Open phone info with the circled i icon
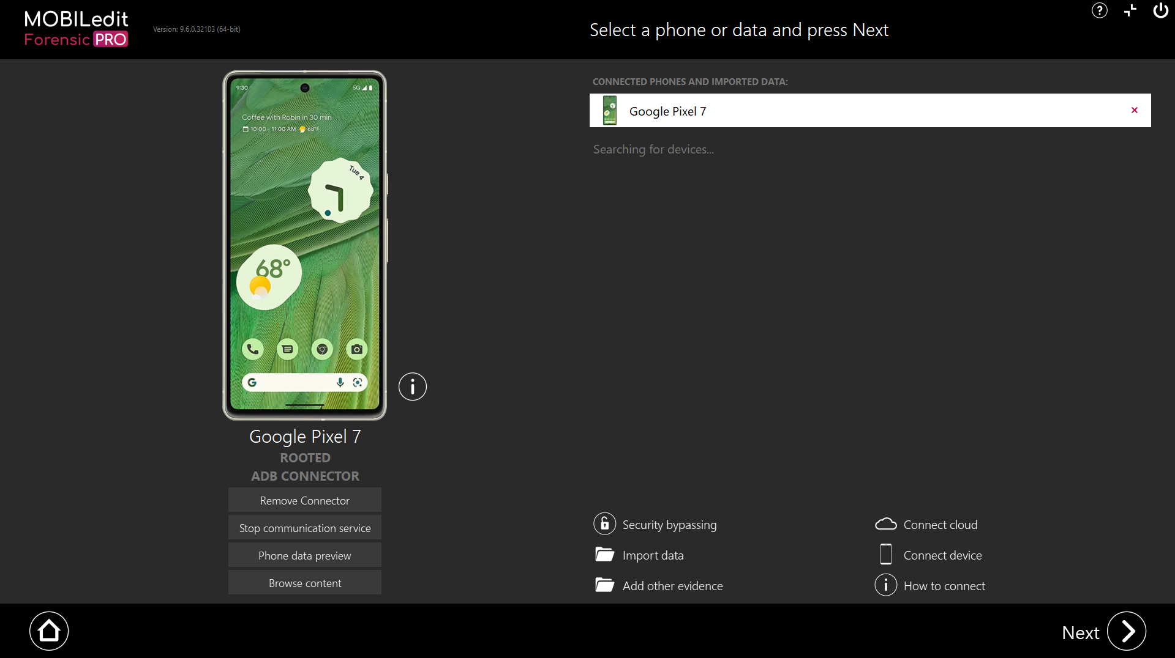 click(413, 386)
